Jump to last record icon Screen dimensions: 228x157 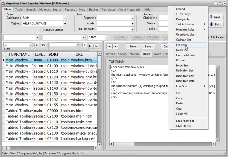click(x=96, y=46)
